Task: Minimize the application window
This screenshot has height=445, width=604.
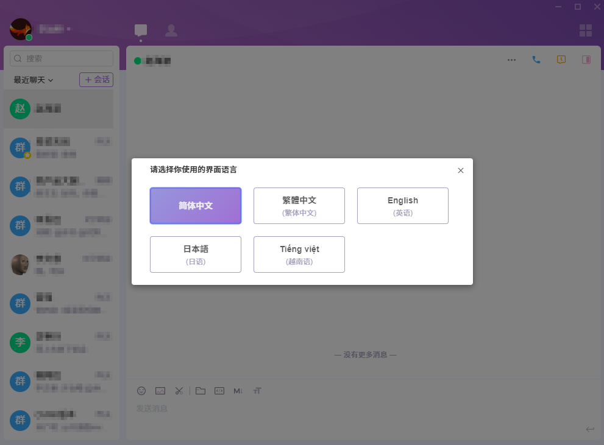Action: pos(558,7)
